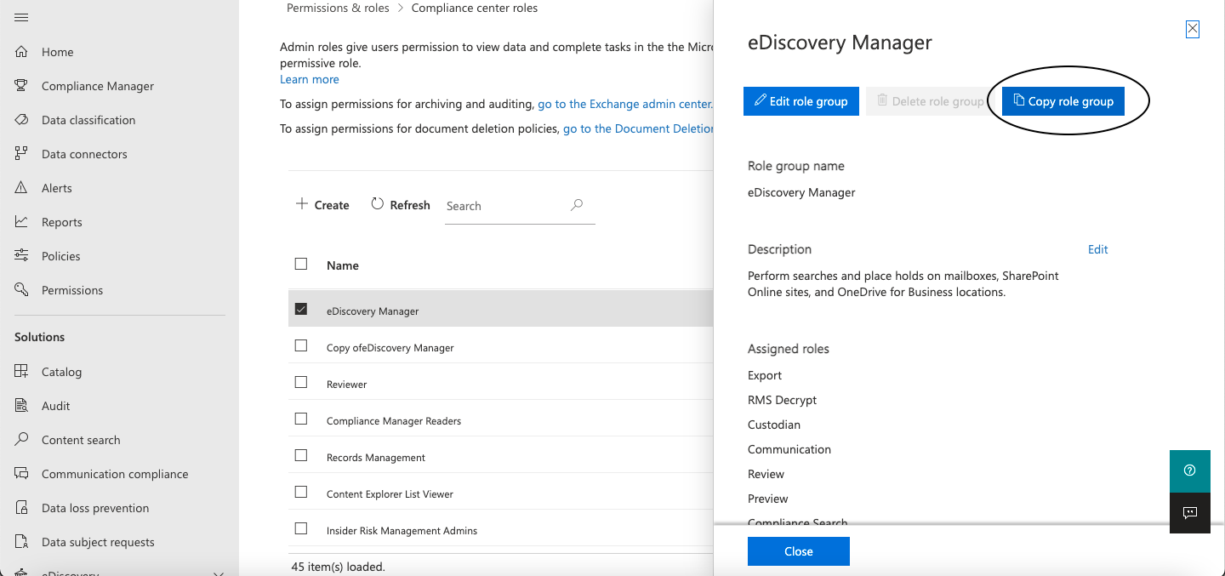Click the black feedback chat icon
Image resolution: width=1225 pixels, height=576 pixels.
coord(1190,513)
